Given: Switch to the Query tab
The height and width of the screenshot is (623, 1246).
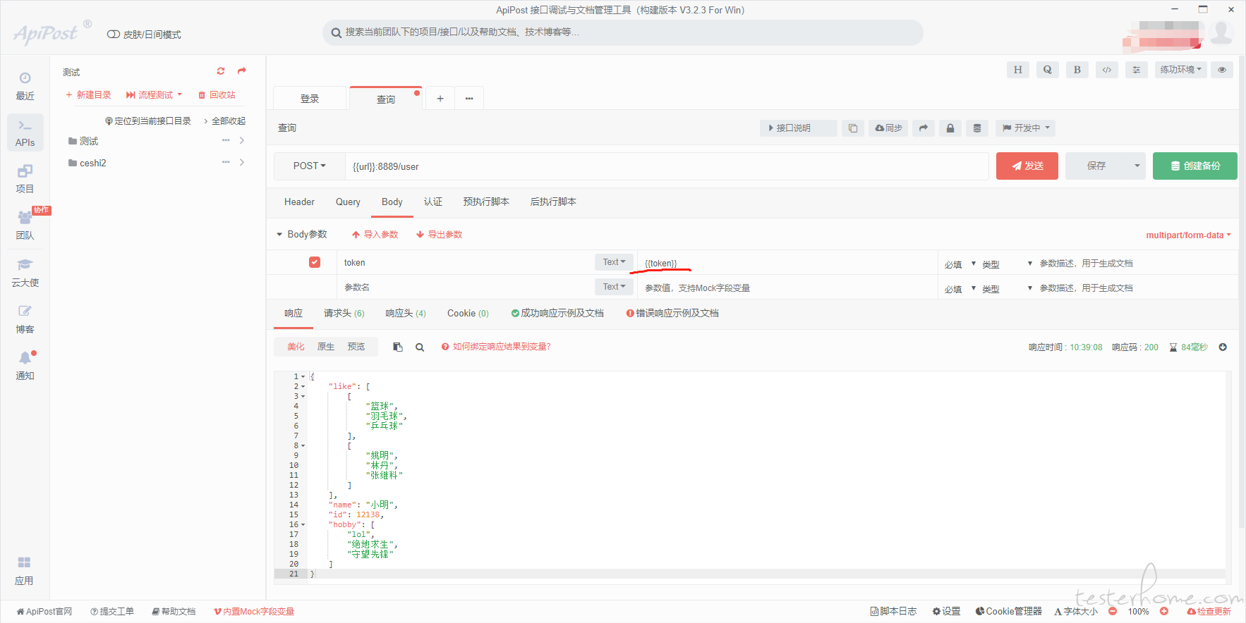Looking at the screenshot, I should (x=348, y=202).
